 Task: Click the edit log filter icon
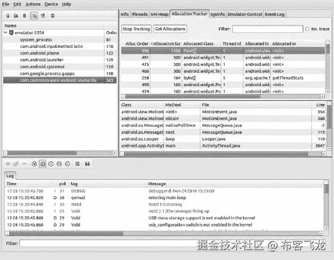click(x=16, y=163)
